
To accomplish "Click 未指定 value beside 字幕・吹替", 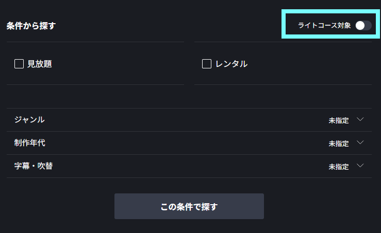I will click(x=339, y=167).
